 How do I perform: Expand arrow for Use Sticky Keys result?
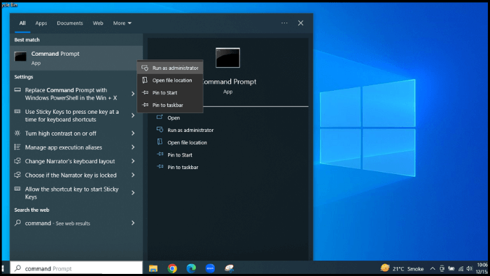133,115
